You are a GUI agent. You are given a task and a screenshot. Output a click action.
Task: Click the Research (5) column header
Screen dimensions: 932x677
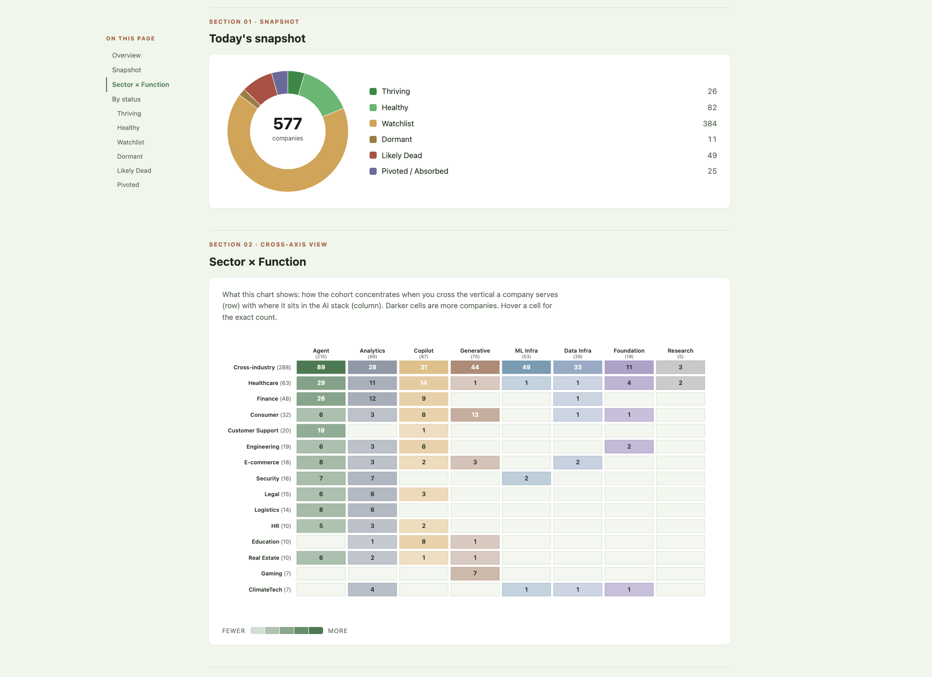(680, 353)
